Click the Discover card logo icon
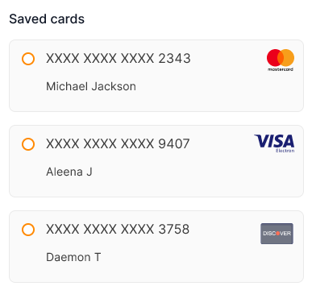The width and height of the screenshot is (312, 307). coord(277,234)
